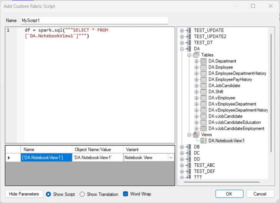Select the DA.EmployeePayHistory tree label

230,80
